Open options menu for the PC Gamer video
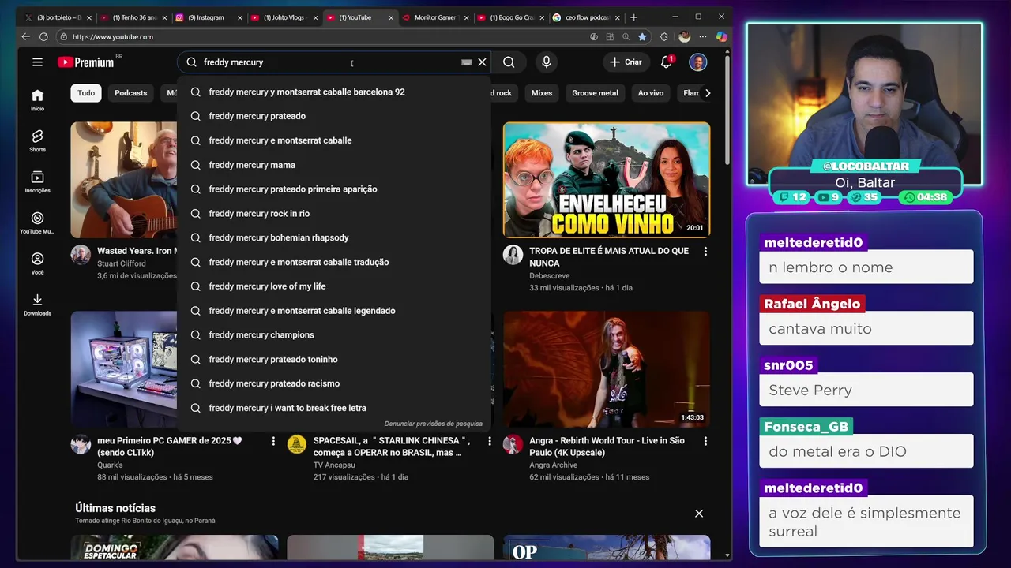This screenshot has height=568, width=1011. click(273, 442)
